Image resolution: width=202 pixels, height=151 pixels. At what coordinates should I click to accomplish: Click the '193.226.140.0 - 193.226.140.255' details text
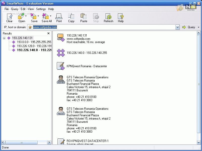(87, 53)
